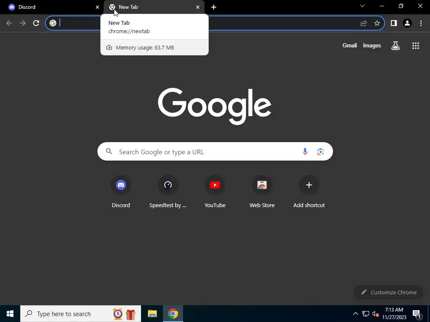Search by image with Google Lens
The height and width of the screenshot is (322, 430).
320,151
